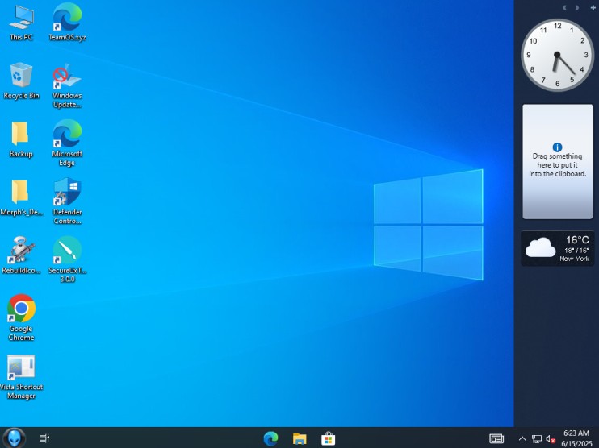Show hidden system tray icons
This screenshot has width=599, height=448.
click(522, 439)
